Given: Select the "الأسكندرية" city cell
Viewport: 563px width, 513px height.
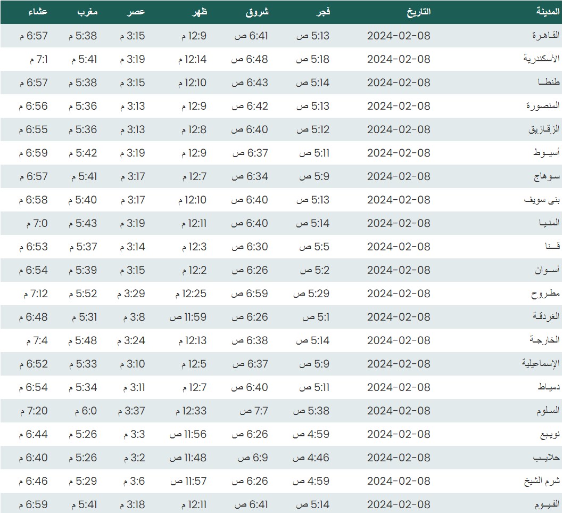Looking at the screenshot, I should [x=541, y=59].
